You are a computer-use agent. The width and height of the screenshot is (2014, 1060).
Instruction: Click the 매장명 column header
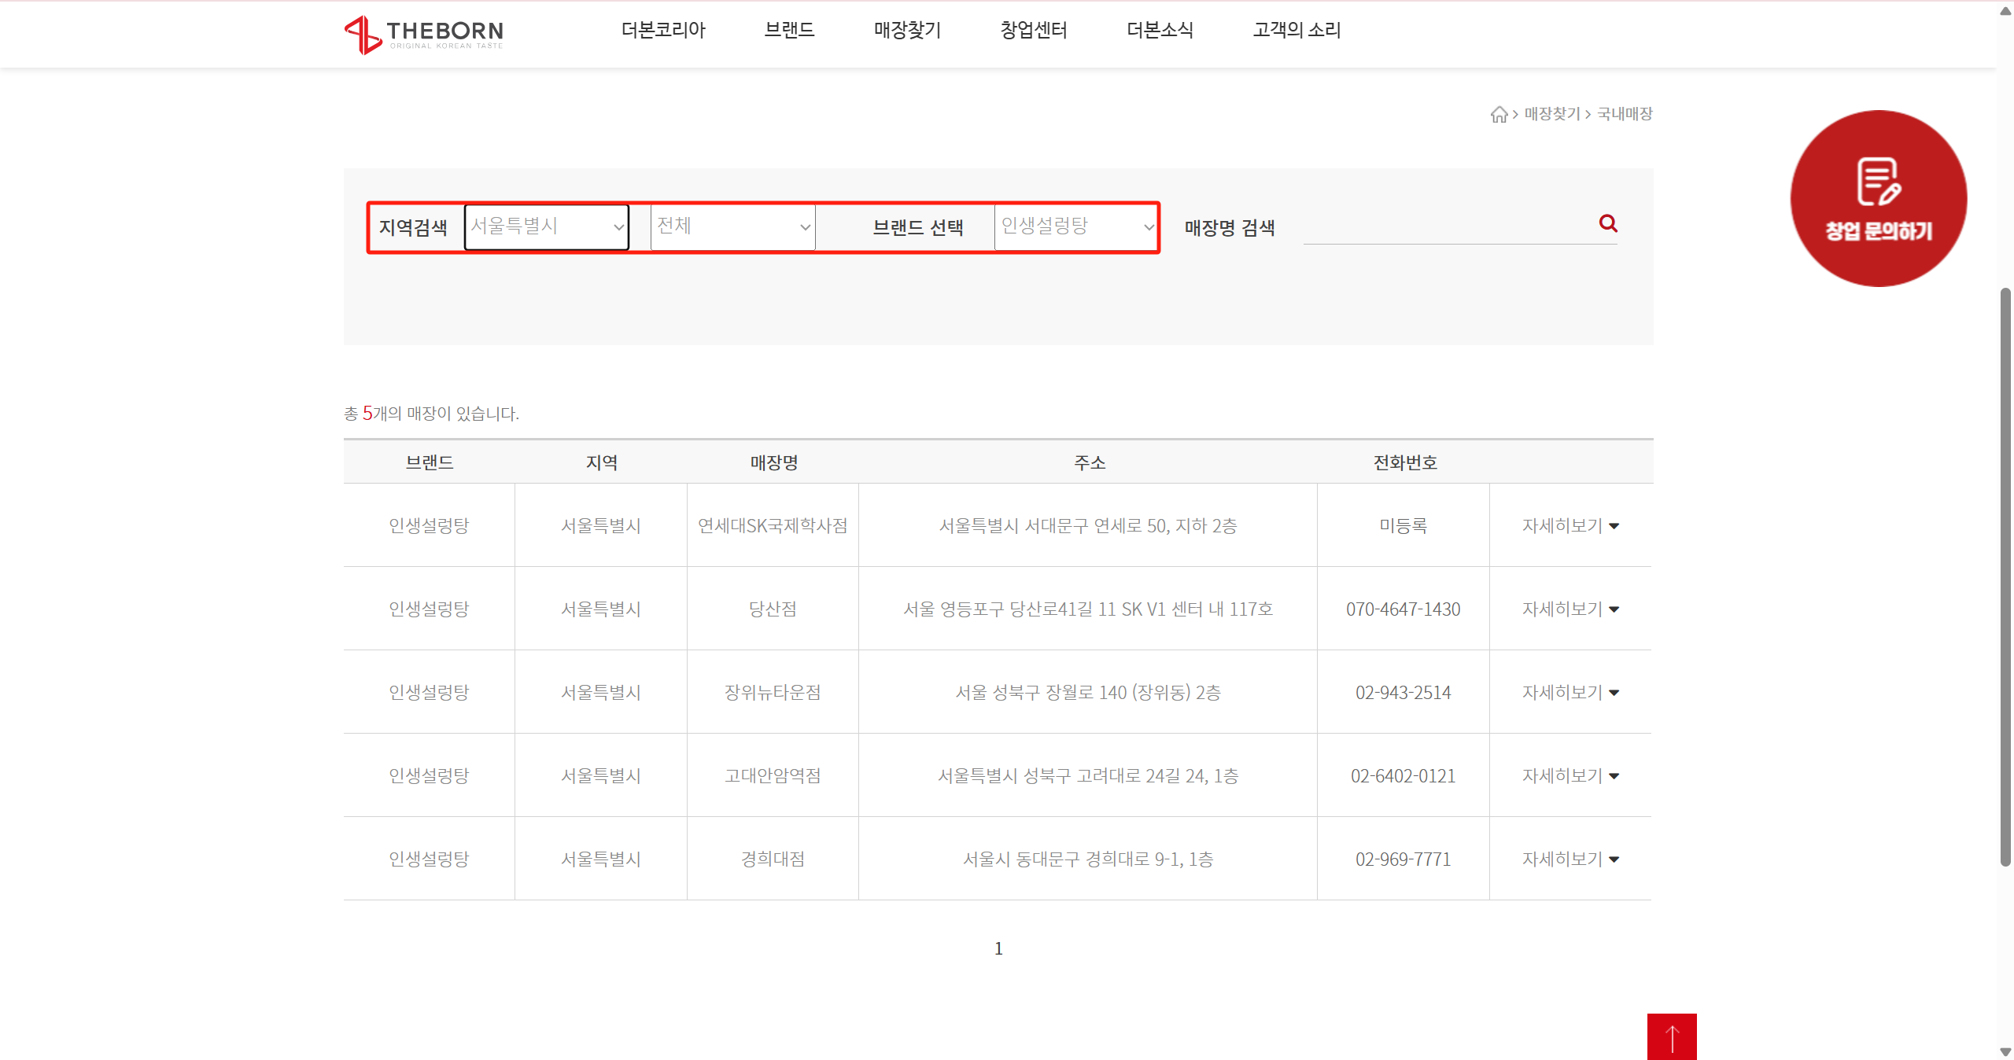coord(774,462)
